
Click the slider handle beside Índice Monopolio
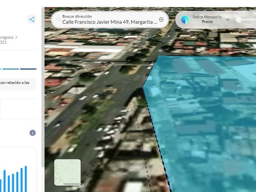(x=239, y=20)
